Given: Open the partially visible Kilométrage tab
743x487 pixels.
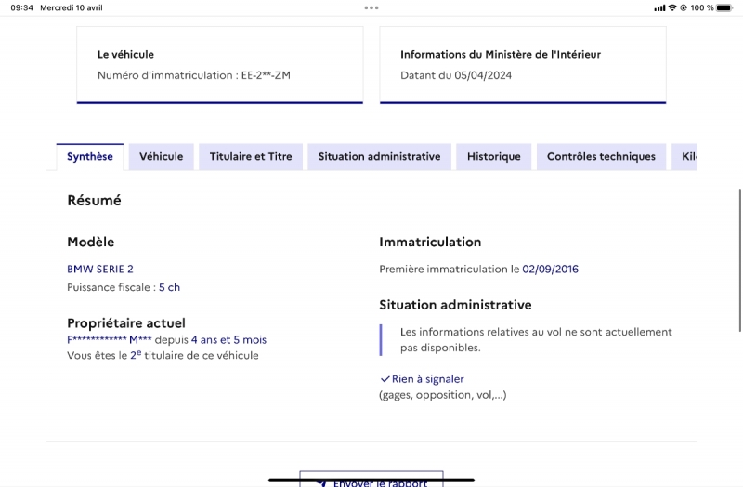Looking at the screenshot, I should click(x=684, y=156).
